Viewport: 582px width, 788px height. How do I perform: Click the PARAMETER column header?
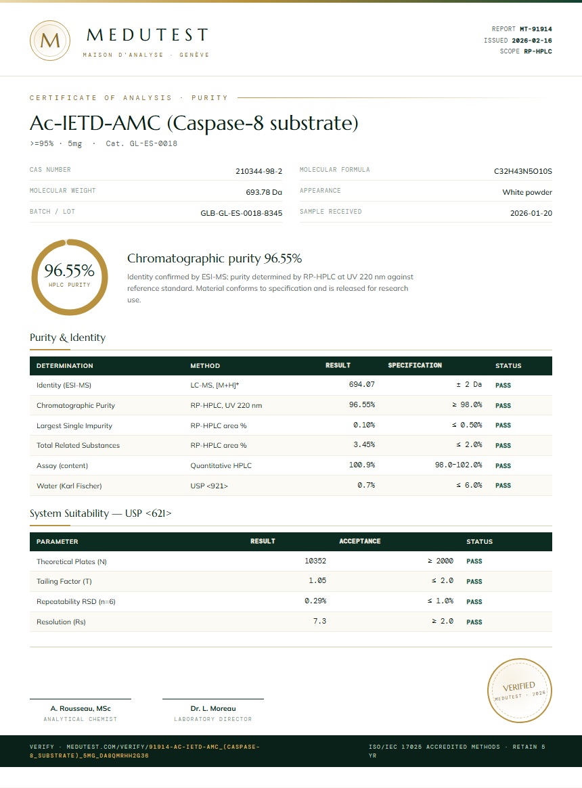click(x=57, y=542)
